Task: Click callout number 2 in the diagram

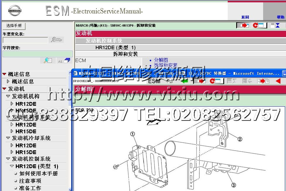Action: [x=240, y=139]
